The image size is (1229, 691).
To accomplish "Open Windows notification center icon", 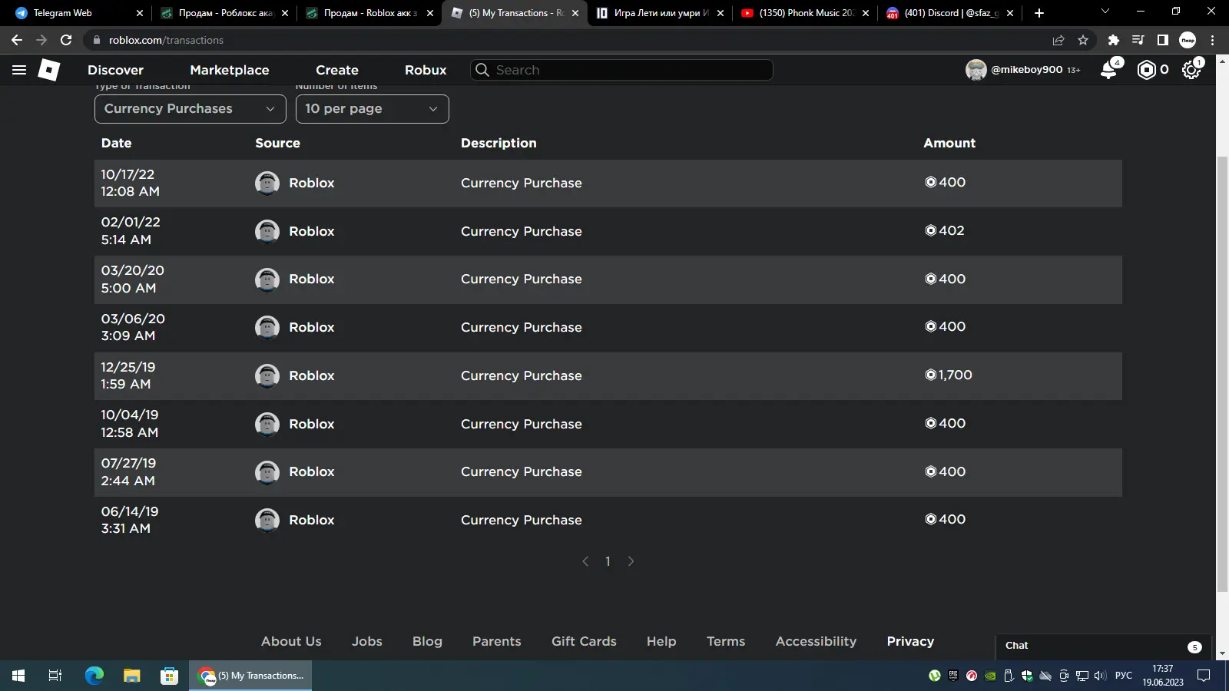I will 1204,676.
